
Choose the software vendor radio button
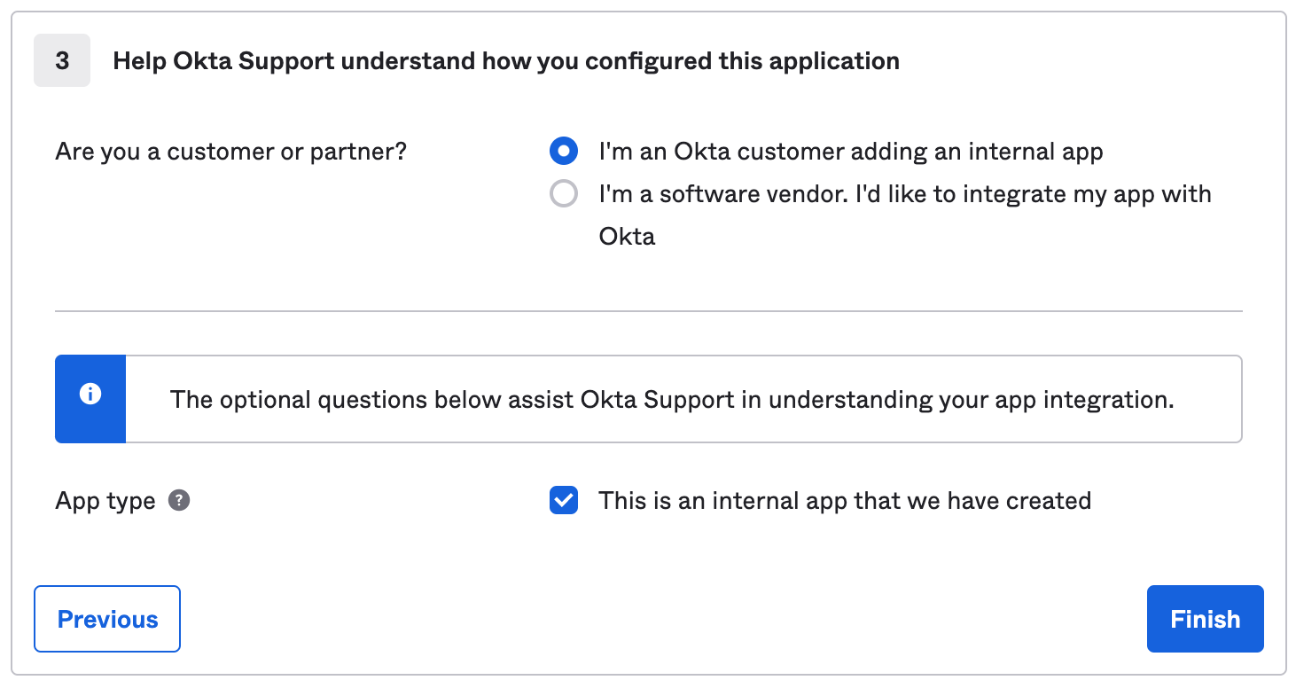564,194
